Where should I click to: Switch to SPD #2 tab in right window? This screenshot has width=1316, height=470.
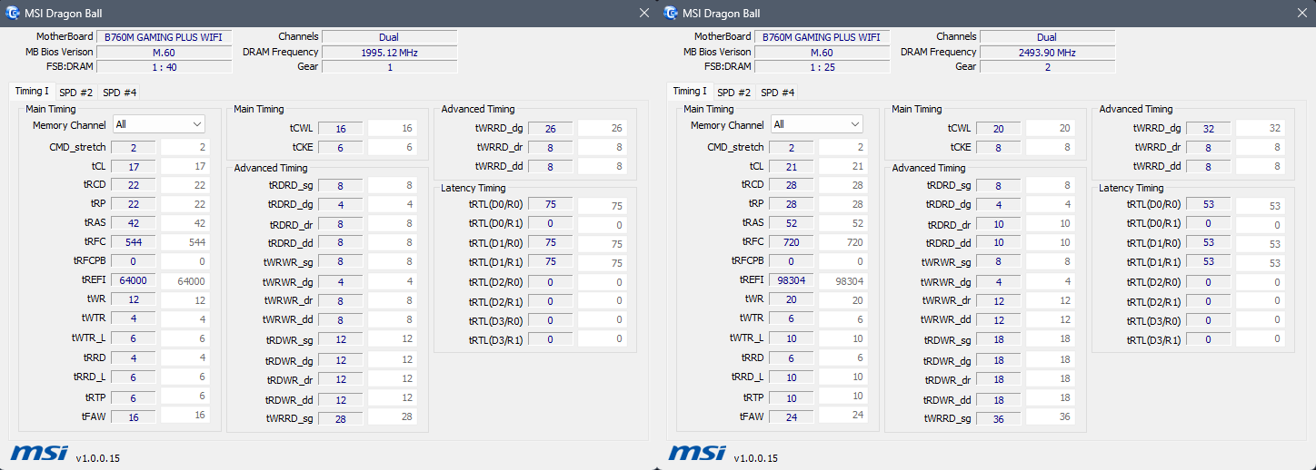[734, 93]
